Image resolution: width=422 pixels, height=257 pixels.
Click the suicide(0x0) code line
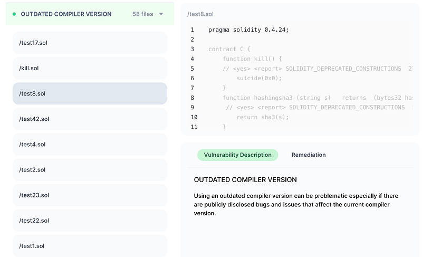point(259,78)
